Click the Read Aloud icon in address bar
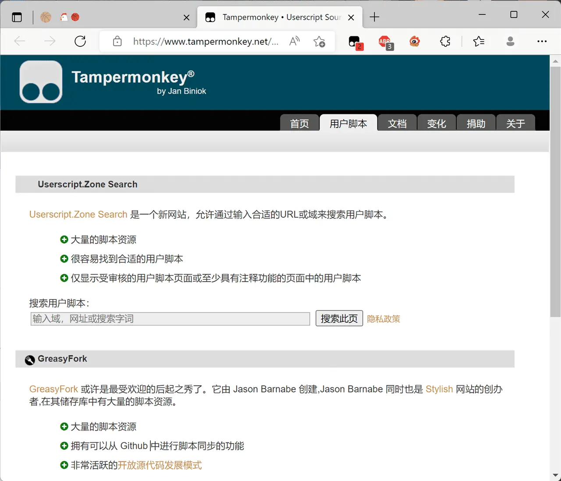Image resolution: width=561 pixels, height=481 pixels. coord(295,42)
